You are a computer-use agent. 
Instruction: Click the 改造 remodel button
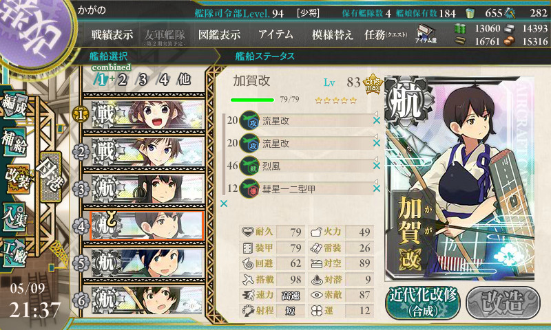click(503, 302)
